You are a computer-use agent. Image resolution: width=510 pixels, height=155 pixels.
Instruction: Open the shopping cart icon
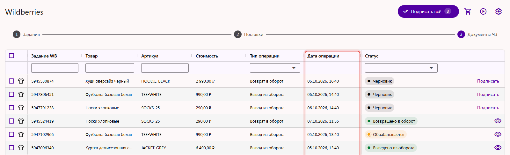tap(468, 11)
